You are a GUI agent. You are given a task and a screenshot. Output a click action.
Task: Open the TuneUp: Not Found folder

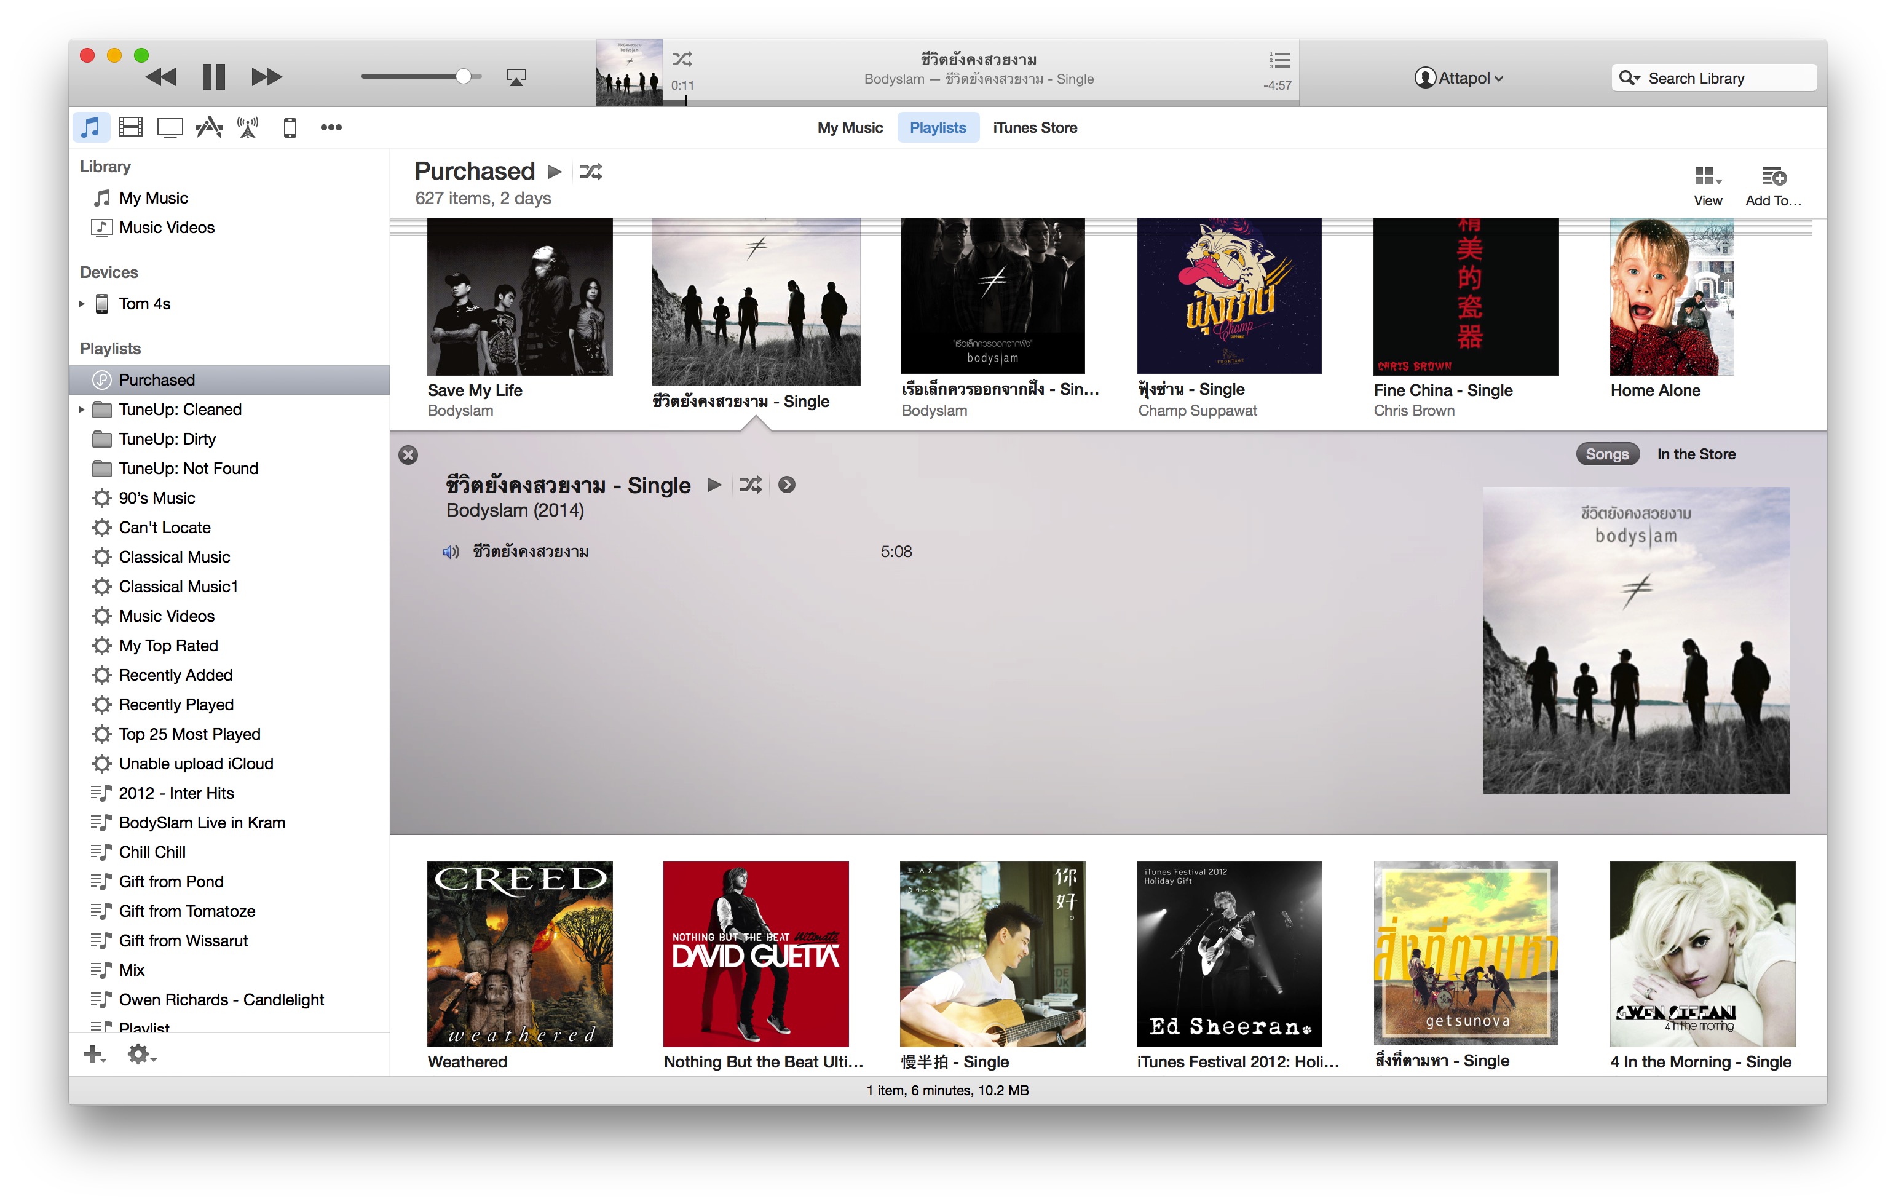coord(229,469)
